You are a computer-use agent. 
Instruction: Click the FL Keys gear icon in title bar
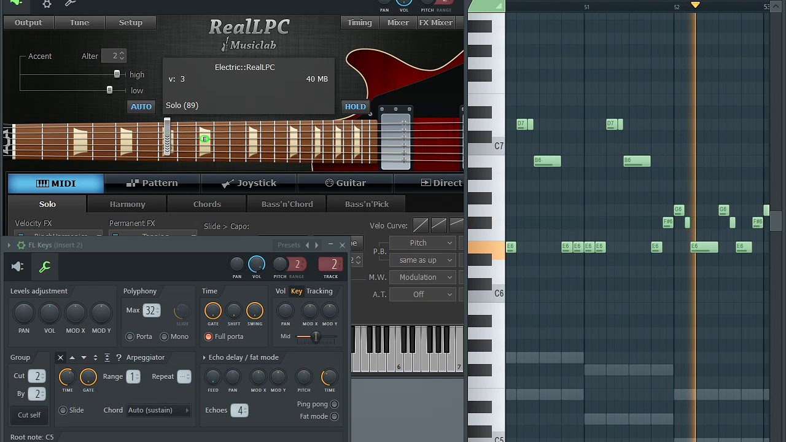[x=21, y=245]
